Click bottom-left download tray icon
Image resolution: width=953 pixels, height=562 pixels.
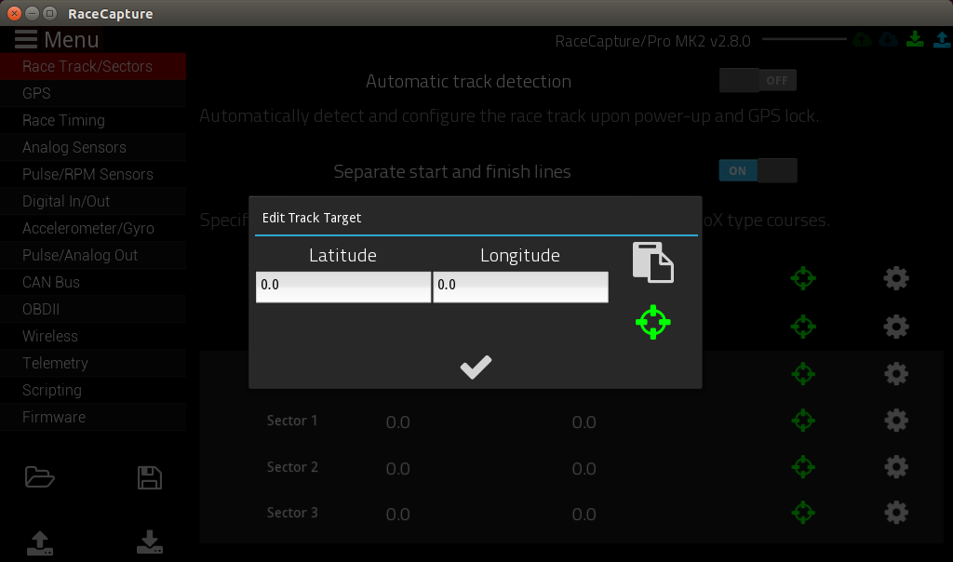(150, 542)
